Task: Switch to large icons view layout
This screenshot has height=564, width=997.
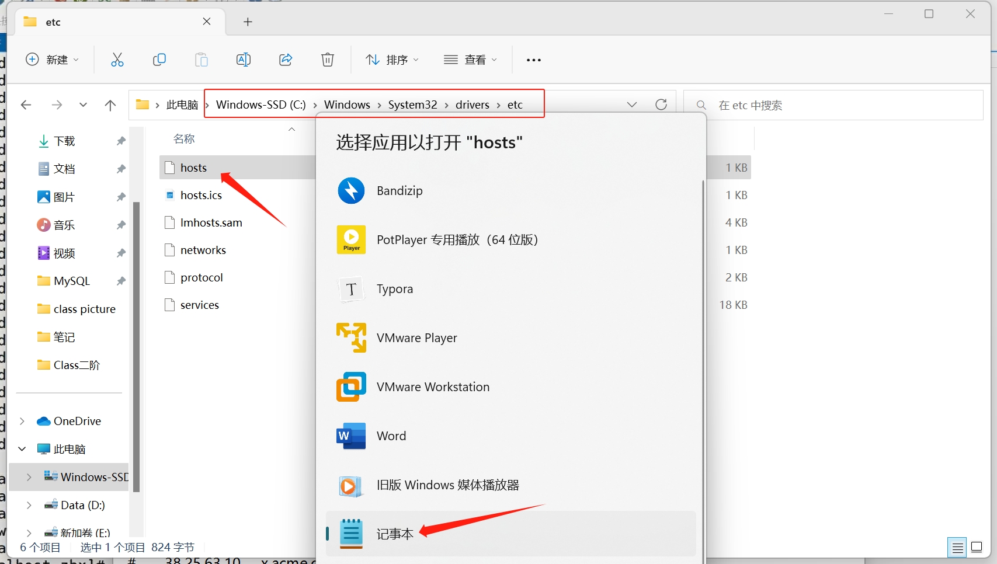Action: point(977,548)
